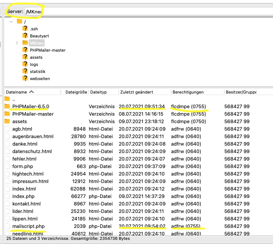Click the statistik folder icon in tree
273x244 pixels.
tap(25, 71)
